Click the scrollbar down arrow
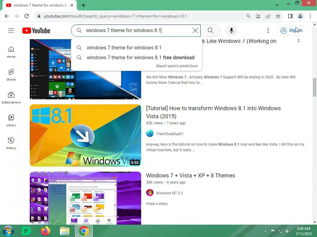The height and width of the screenshot is (237, 317). coord(315,222)
